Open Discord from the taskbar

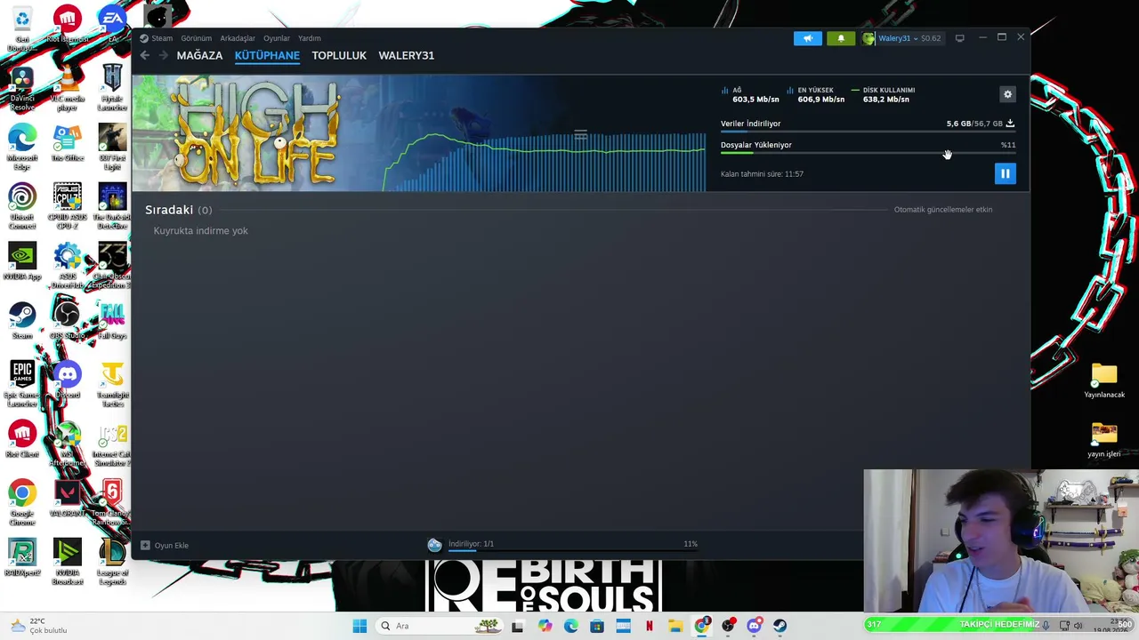[x=754, y=626]
